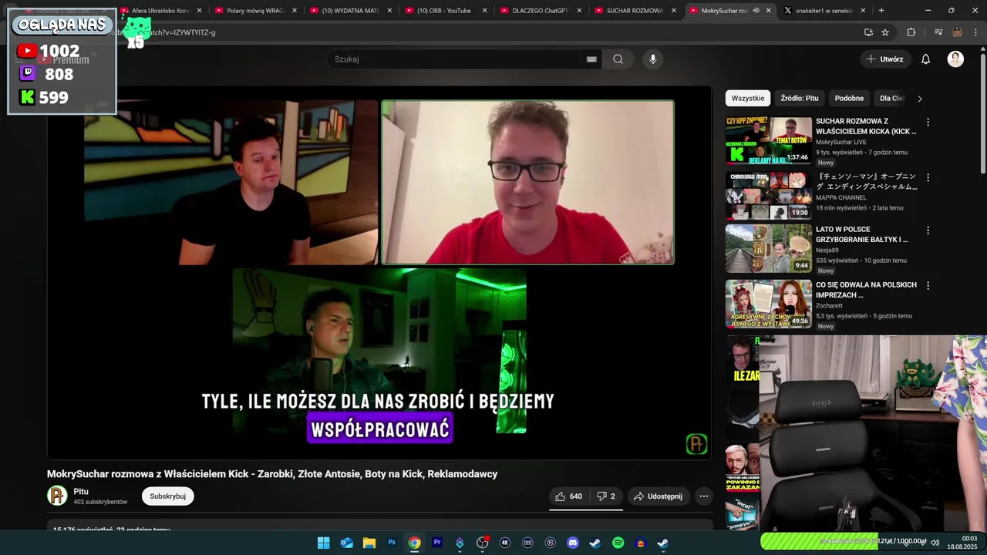Open MAPPA CHANNEL channel link
Screen dimensions: 987x555
click(x=840, y=197)
